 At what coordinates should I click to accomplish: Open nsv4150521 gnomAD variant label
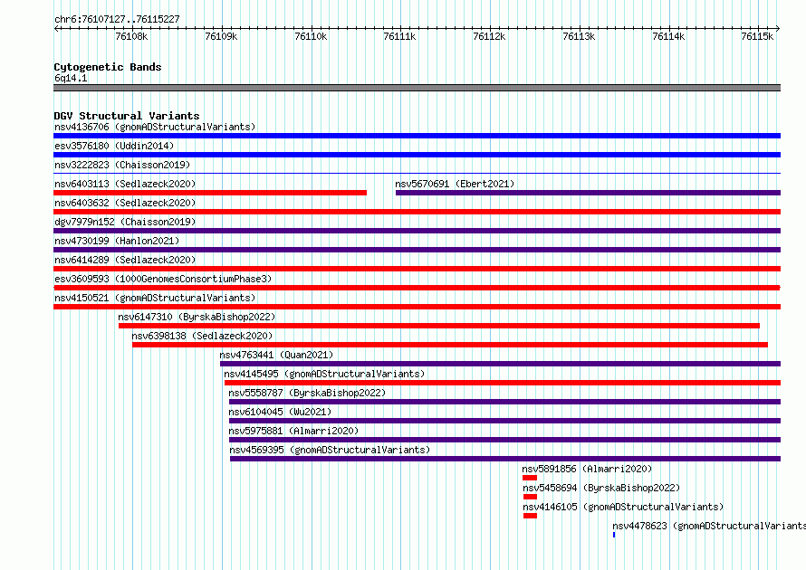[155, 298]
